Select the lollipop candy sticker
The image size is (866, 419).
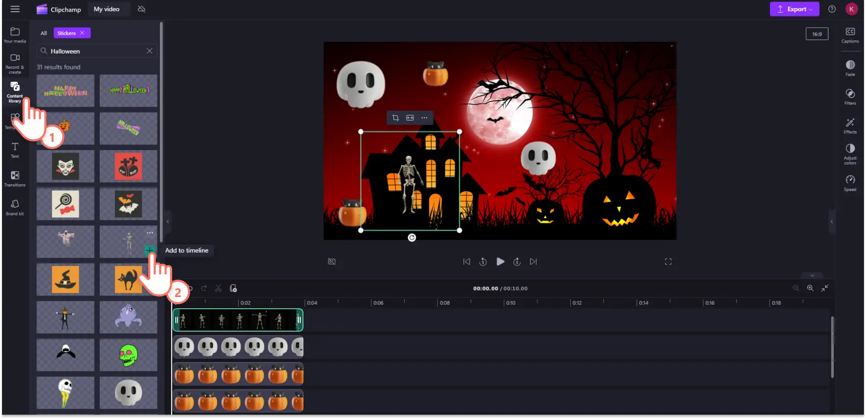click(65, 204)
